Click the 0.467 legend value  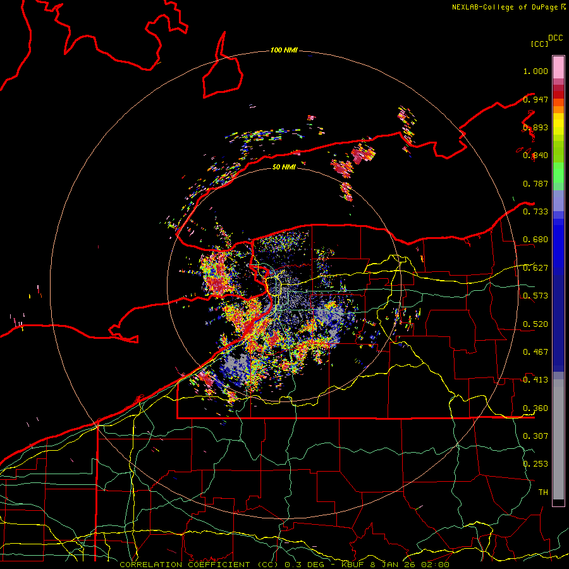pos(535,352)
